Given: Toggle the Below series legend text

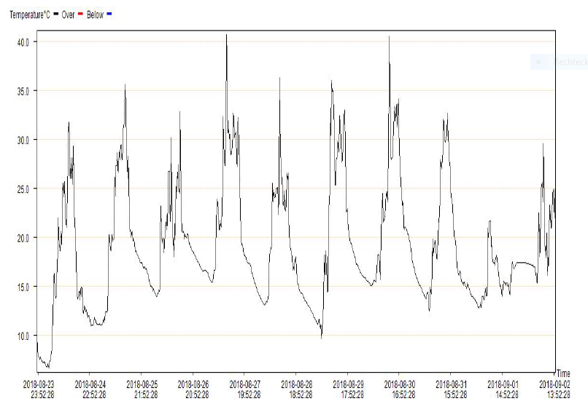Looking at the screenshot, I should pyautogui.click(x=95, y=15).
